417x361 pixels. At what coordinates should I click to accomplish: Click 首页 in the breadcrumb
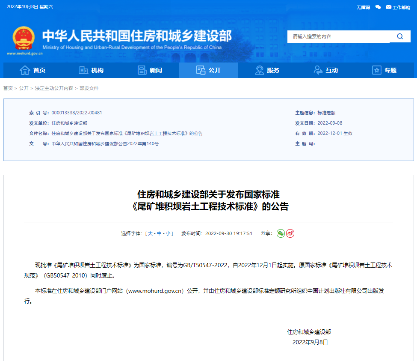pos(8,88)
